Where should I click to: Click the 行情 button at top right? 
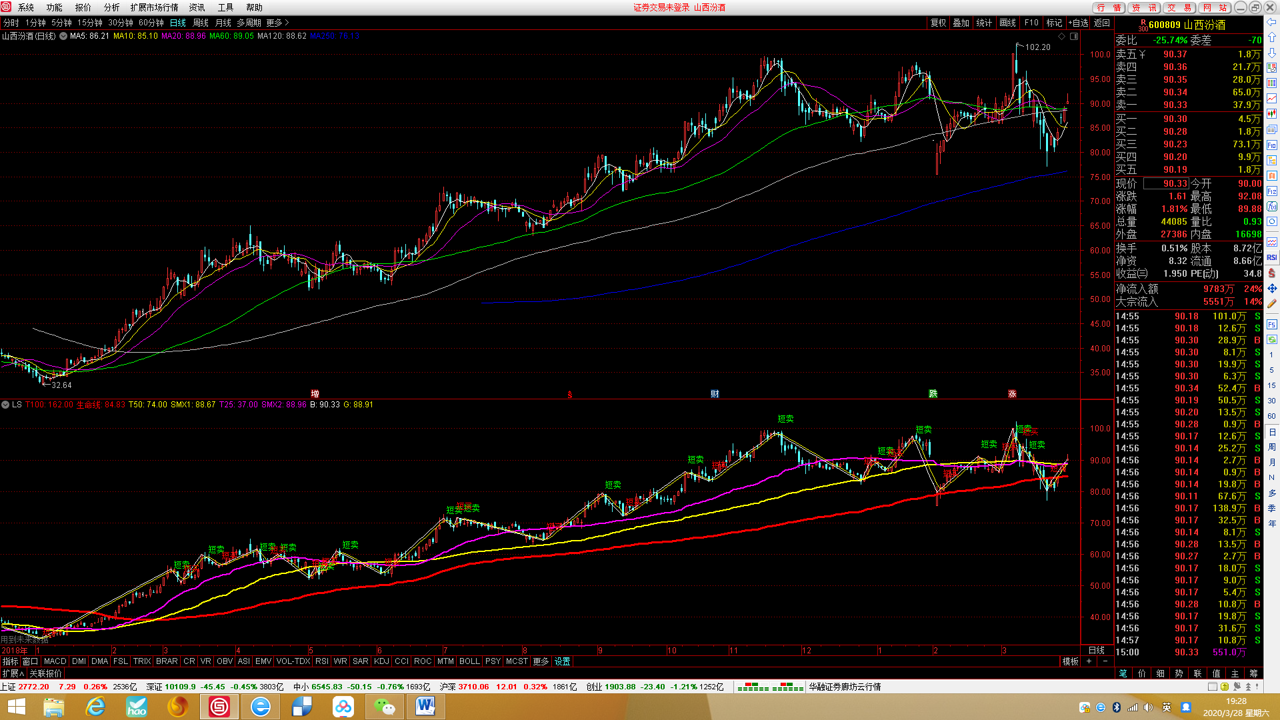coord(1109,7)
